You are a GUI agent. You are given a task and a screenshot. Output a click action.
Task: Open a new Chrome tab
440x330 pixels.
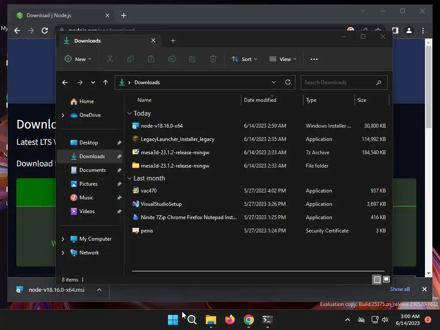point(124,15)
